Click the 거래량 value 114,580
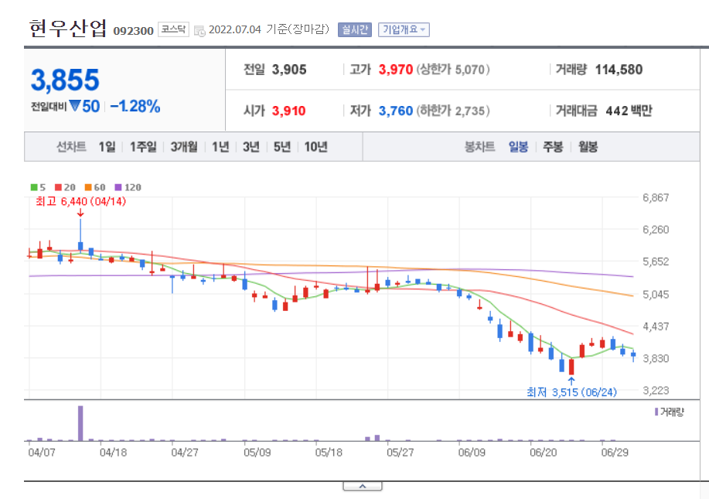This screenshot has height=499, width=709. [619, 70]
